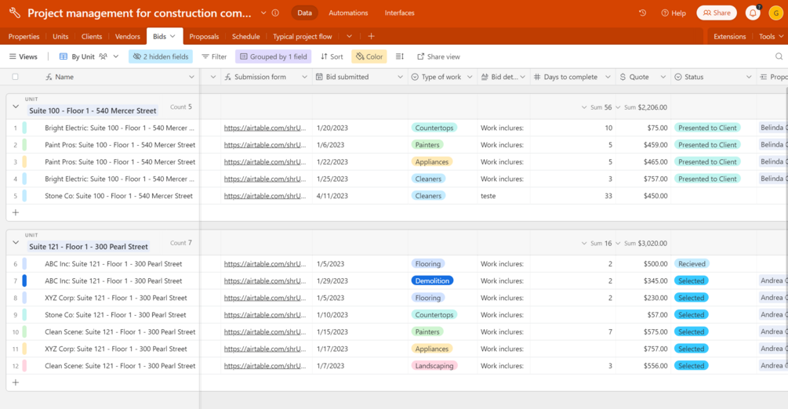Image resolution: width=788 pixels, height=409 pixels.
Task: Add a record to Suite 121 group
Action: click(16, 382)
